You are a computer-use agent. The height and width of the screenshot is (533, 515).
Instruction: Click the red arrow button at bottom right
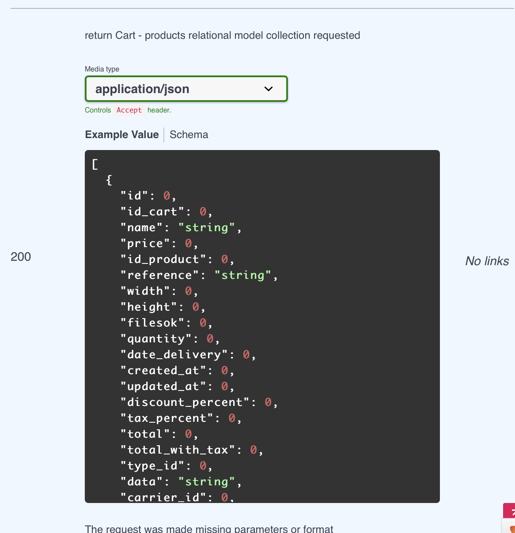[x=509, y=511]
